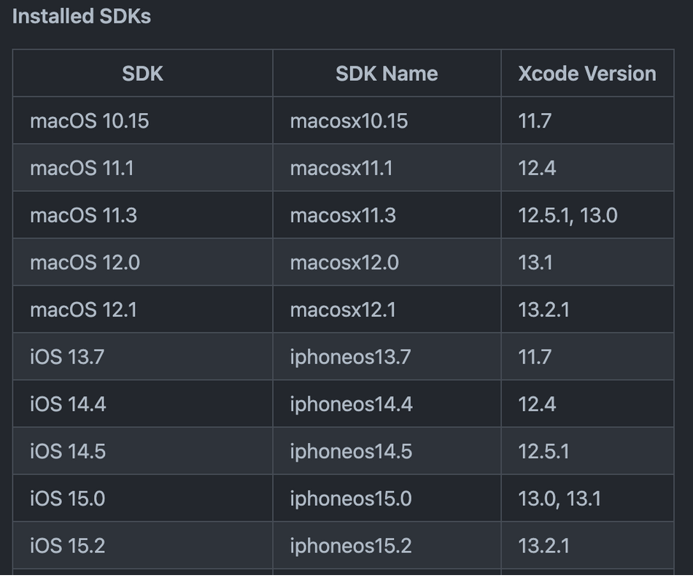Select the SDK Name column header
The image size is (693, 578).
click(x=387, y=74)
